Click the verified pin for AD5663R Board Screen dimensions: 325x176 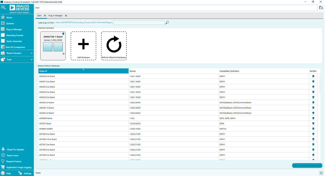coord(313,118)
